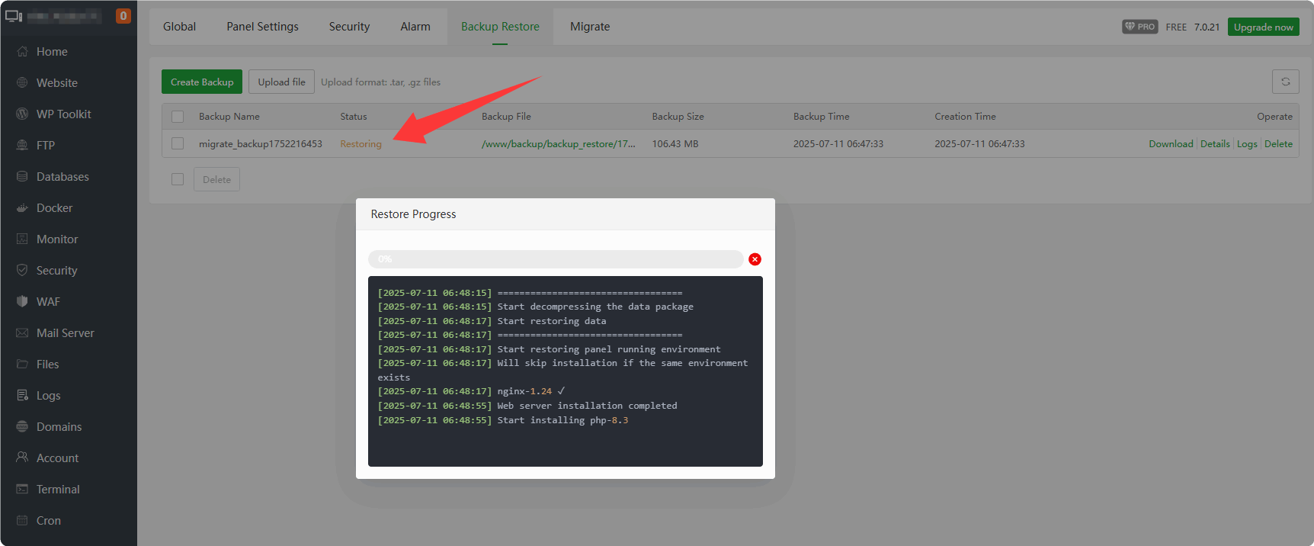This screenshot has width=1314, height=546.
Task: Click the refresh icon above backup table
Action: (1285, 82)
